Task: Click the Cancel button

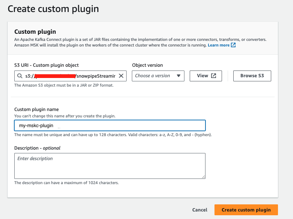Action: (x=199, y=210)
